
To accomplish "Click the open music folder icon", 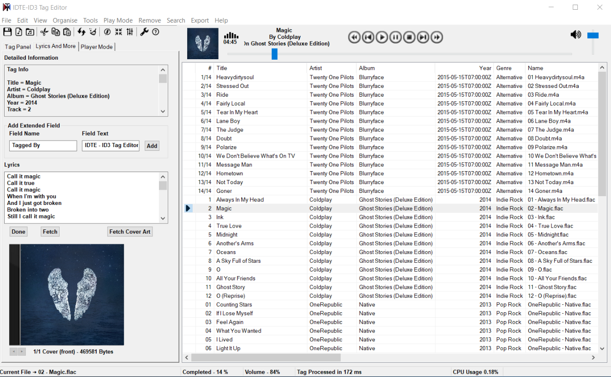I will pos(30,32).
